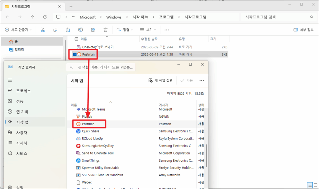Open the Explorer toolbar's three-dot more options
Screen dimensions: 319x189
167,30
